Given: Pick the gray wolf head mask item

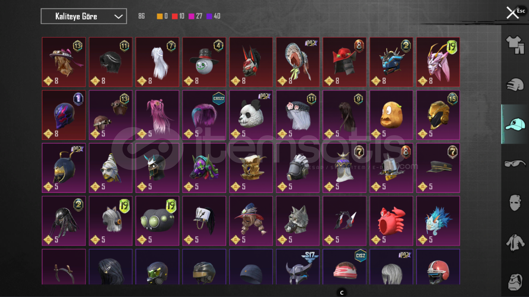Looking at the screenshot, I should coord(298,221).
